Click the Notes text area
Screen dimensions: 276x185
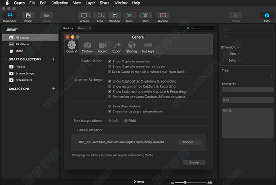tap(247, 123)
